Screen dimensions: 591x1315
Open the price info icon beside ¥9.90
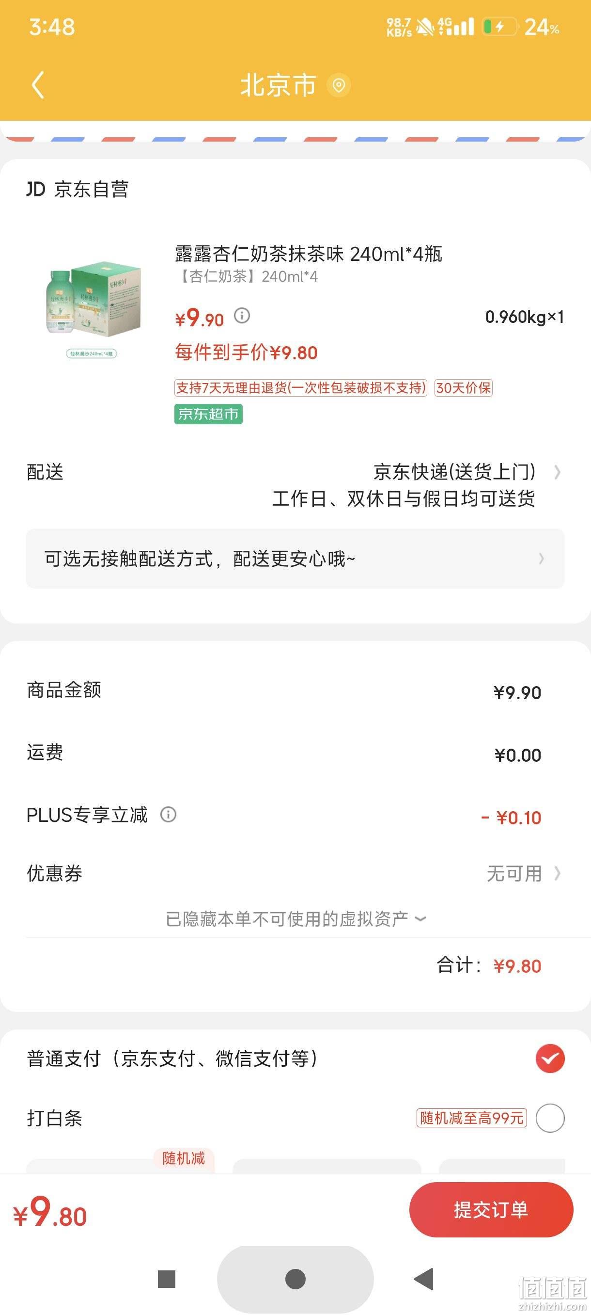(242, 316)
